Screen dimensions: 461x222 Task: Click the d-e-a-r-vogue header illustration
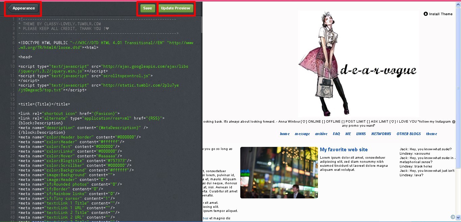tap(358, 63)
